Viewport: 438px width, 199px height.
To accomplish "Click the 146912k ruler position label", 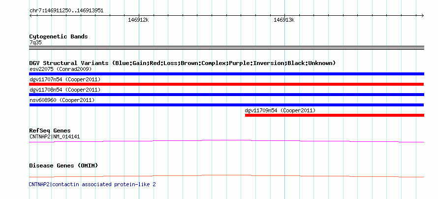I will coord(138,20).
